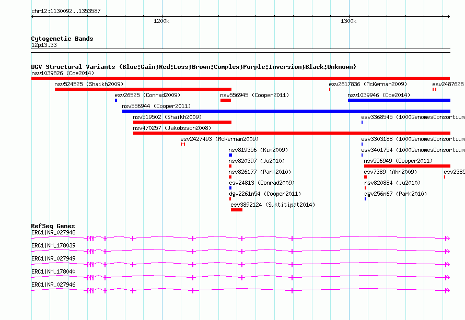The height and width of the screenshot is (320, 465).
Task: Open the nsv556944 (Cooper2011) label
Action: 156,106
